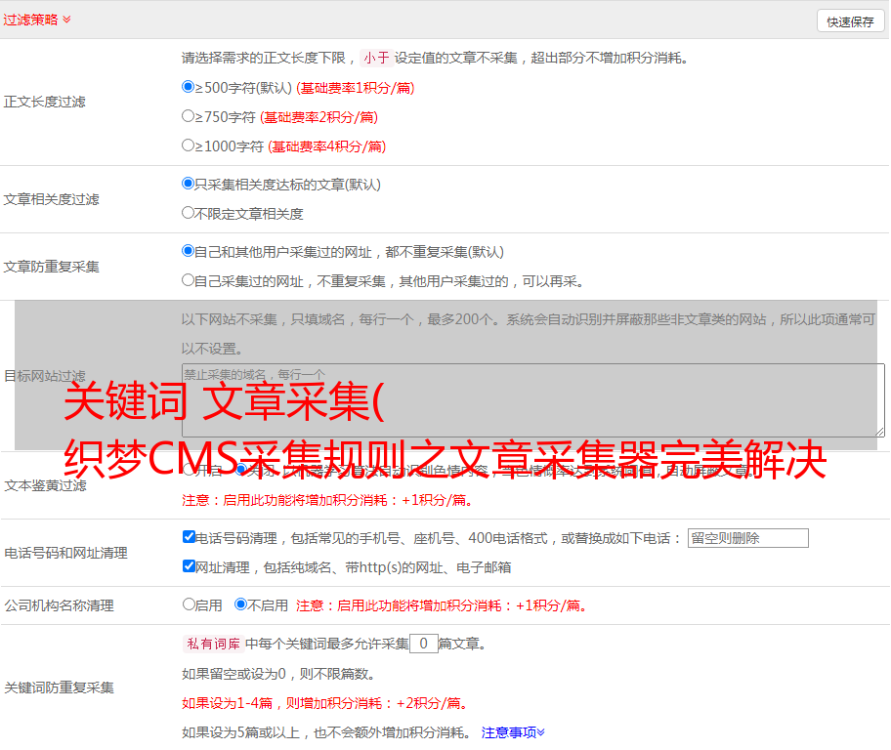This screenshot has width=891, height=750.
Task: Click the 留空则删除 replacement phone field
Action: pyautogui.click(x=747, y=538)
